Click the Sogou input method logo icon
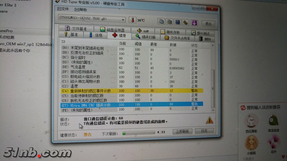This screenshot has width=287, height=161. click(x=243, y=107)
